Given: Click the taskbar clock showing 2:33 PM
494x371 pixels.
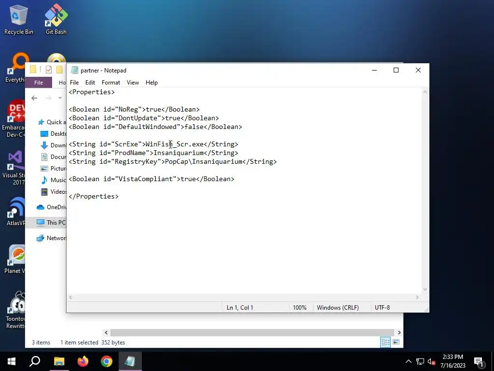Looking at the screenshot, I should coord(453,361).
